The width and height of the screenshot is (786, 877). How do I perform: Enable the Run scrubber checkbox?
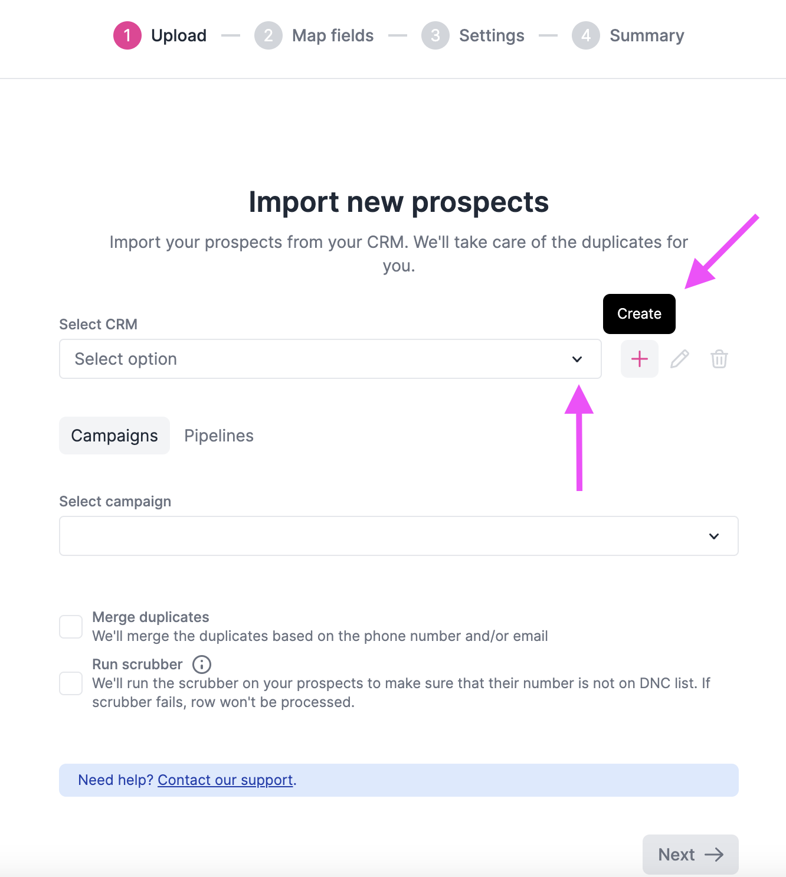tap(71, 683)
